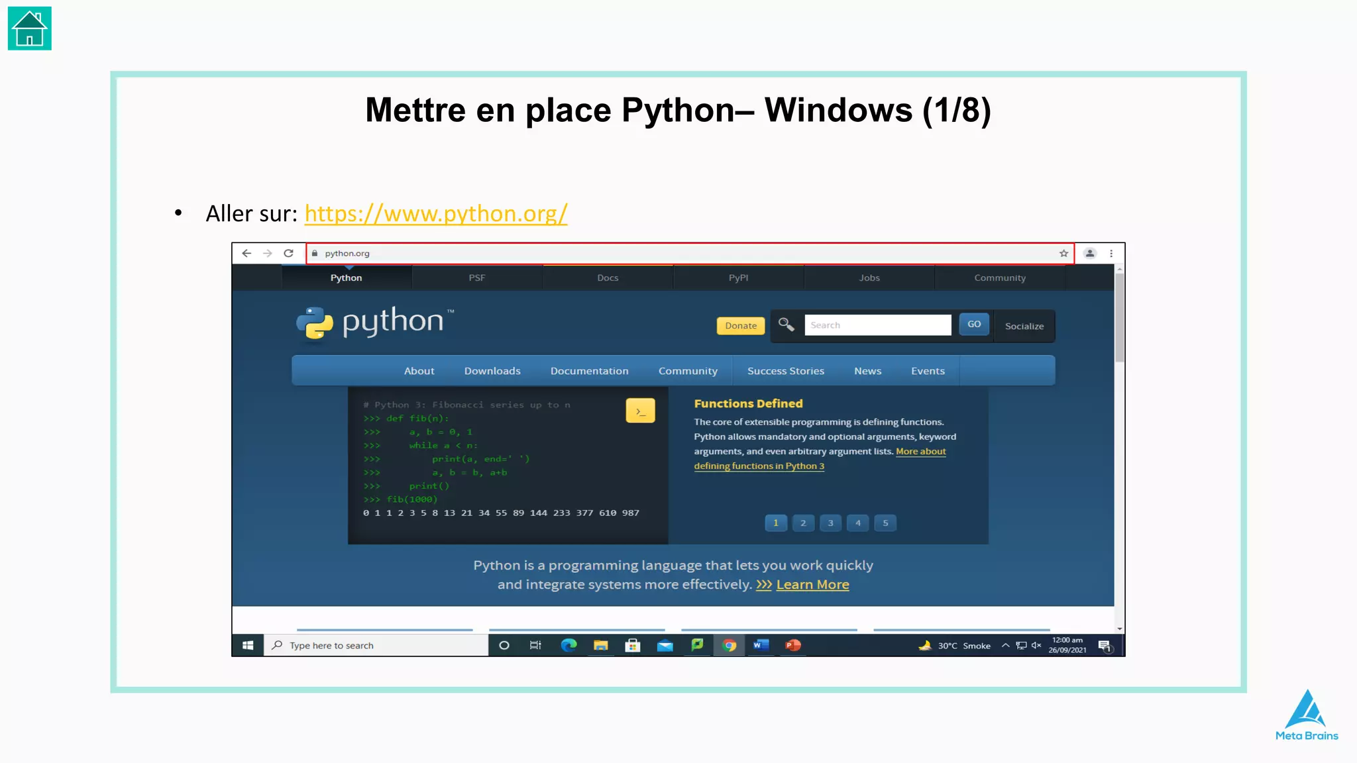Click the 'Type here to search' taskbar box

click(376, 645)
